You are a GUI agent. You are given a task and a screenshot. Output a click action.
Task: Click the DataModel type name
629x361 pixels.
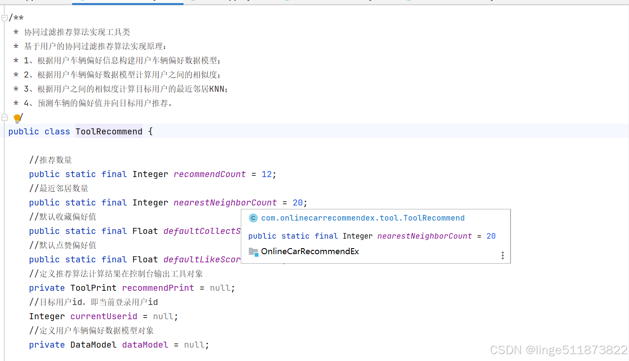[93, 345]
